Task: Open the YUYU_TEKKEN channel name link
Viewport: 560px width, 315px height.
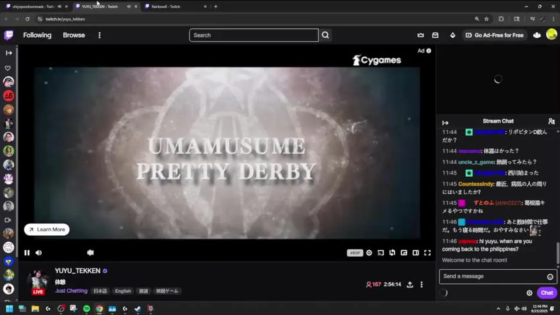Action: tap(78, 271)
